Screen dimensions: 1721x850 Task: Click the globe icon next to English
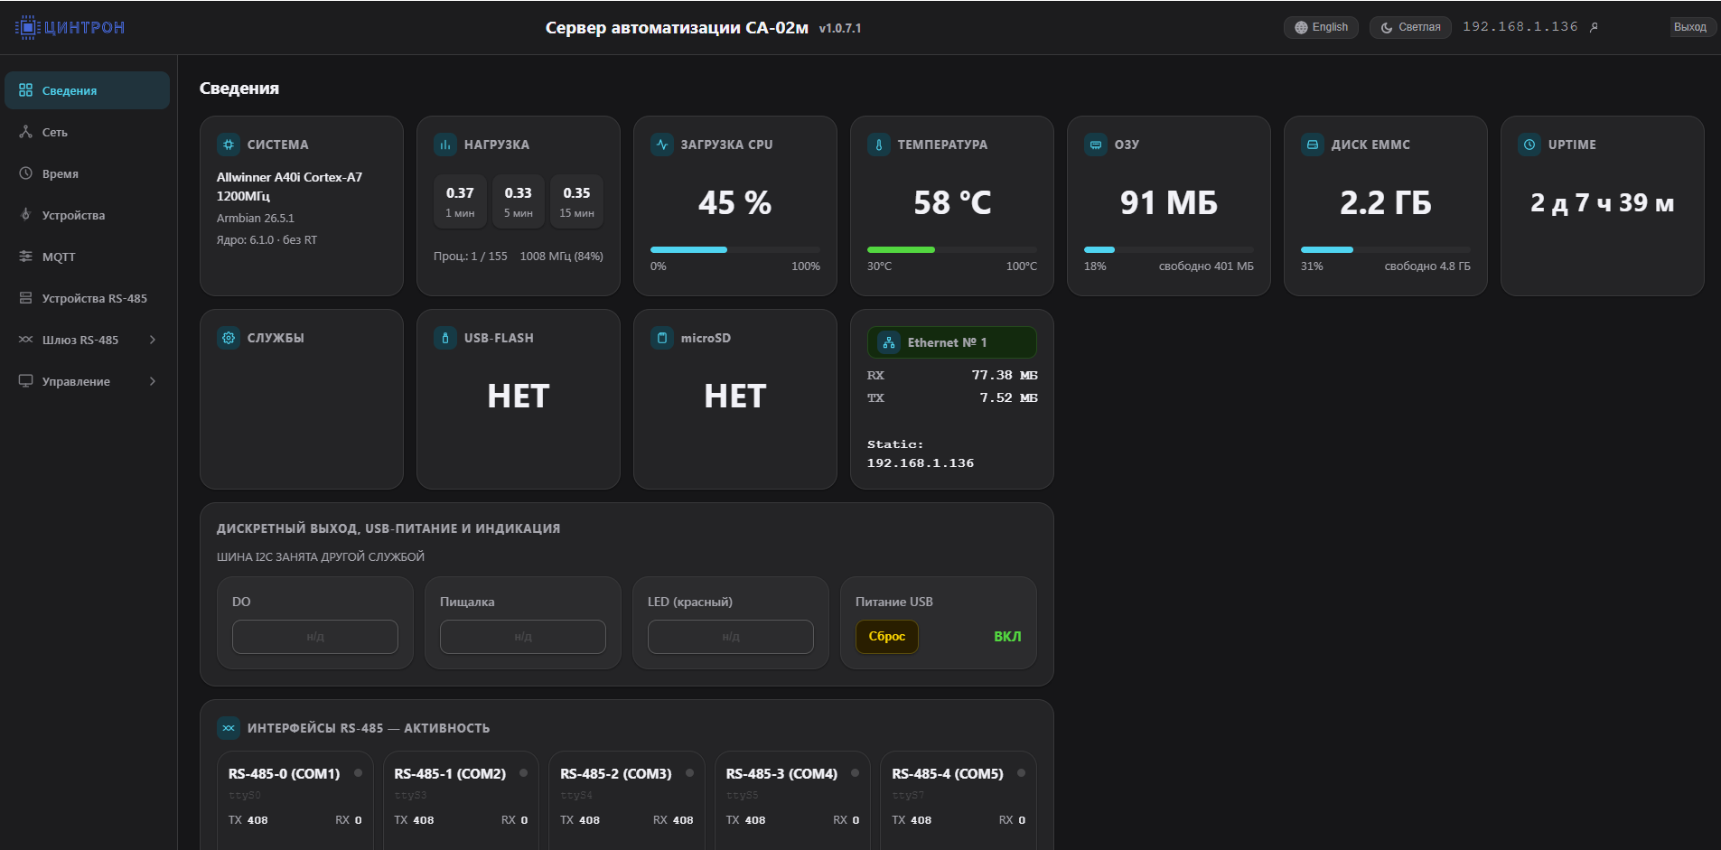click(x=1301, y=27)
